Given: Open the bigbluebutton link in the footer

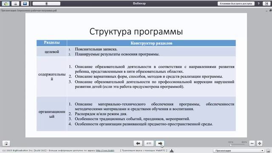Looking at the screenshot, I should tap(105, 150).
